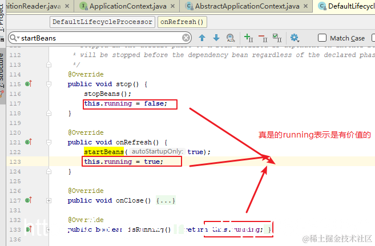Open search filter gear settings
375x246 pixels.
point(295,38)
